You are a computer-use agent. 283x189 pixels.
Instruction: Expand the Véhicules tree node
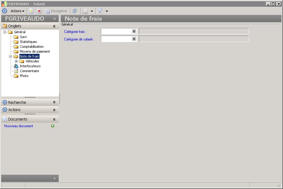coord(16,61)
